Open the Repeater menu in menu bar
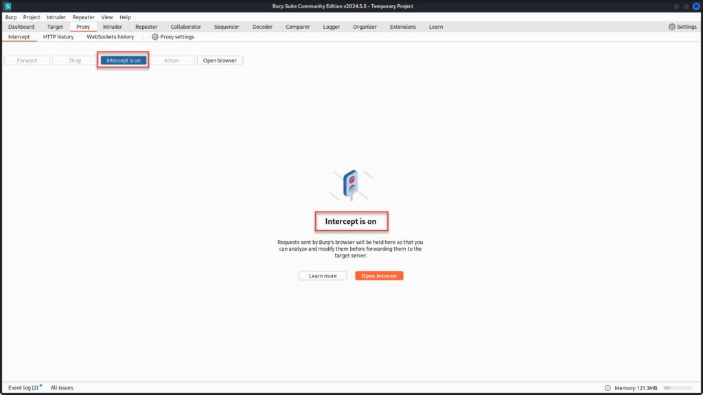703x395 pixels. 83,17
